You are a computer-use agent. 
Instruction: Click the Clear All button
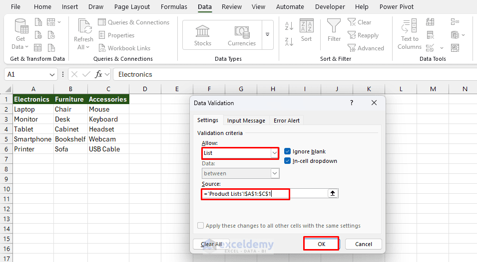pos(211,244)
